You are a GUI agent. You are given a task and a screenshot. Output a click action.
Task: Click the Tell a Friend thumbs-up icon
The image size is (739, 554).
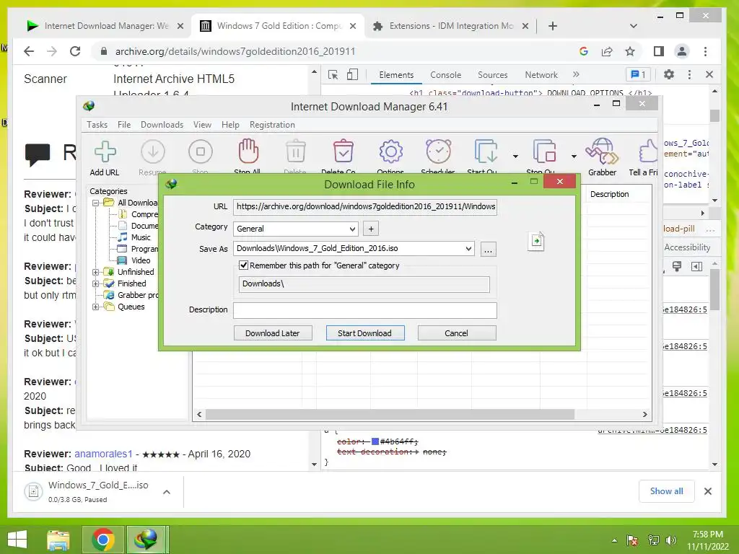click(649, 151)
